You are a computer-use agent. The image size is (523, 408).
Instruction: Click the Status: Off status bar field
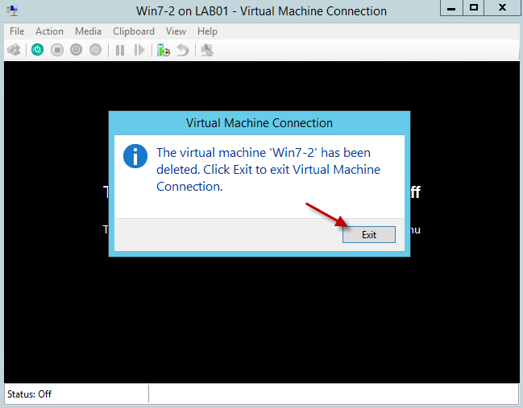29,394
